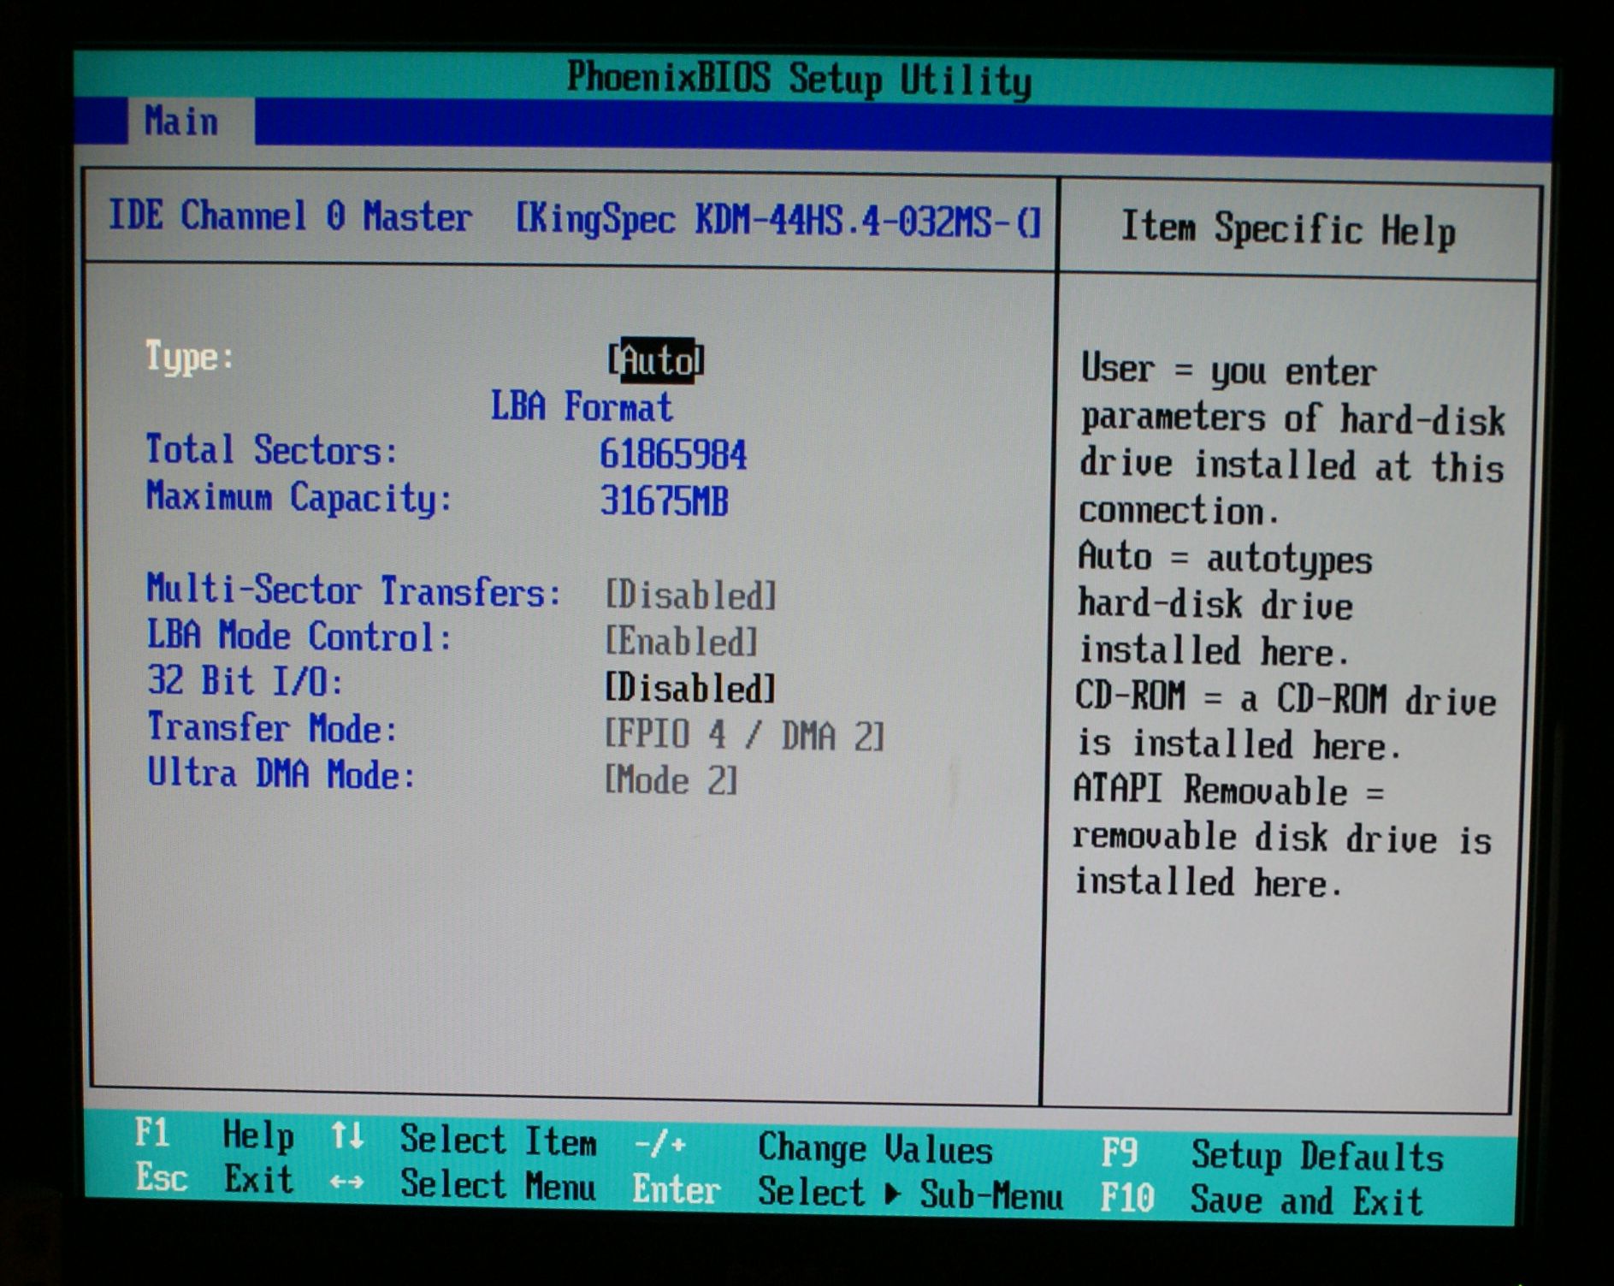Click the 'CD-ROM = a CD-ROM drive' help line

coord(1286,697)
